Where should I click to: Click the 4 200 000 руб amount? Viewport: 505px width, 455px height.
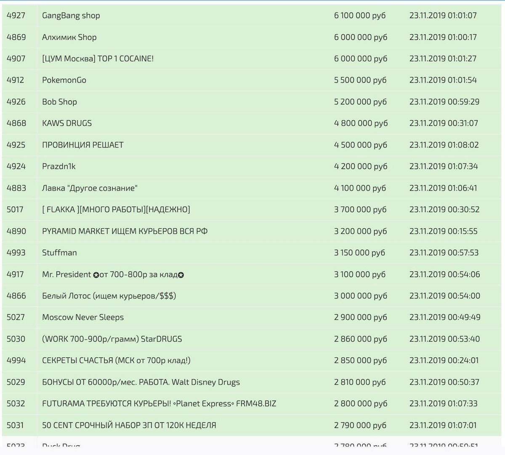361,166
